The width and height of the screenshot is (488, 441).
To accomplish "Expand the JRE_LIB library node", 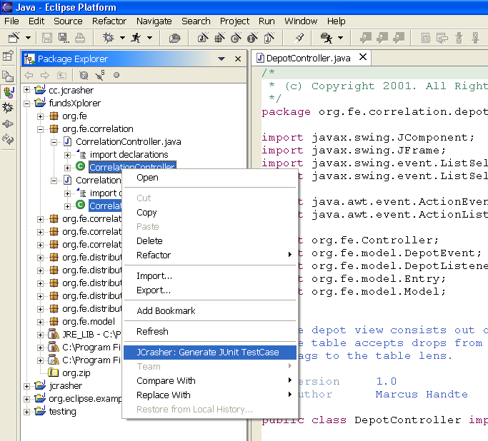I will (40, 335).
